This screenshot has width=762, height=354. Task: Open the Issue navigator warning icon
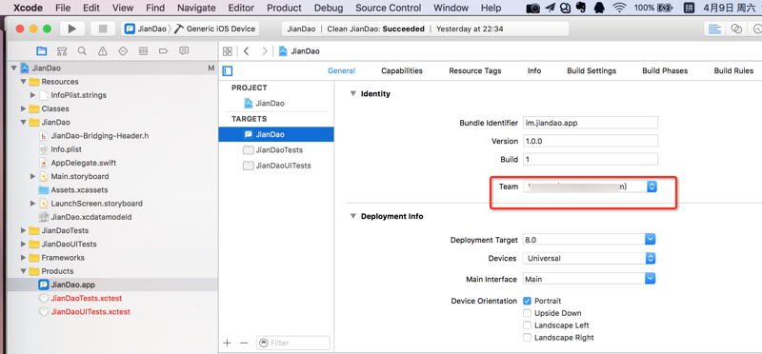(103, 51)
